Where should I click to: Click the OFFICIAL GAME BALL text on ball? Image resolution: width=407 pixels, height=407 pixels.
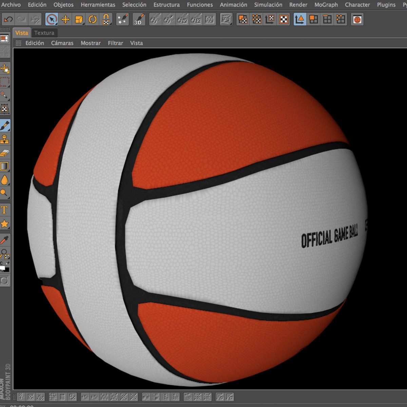coord(329,236)
